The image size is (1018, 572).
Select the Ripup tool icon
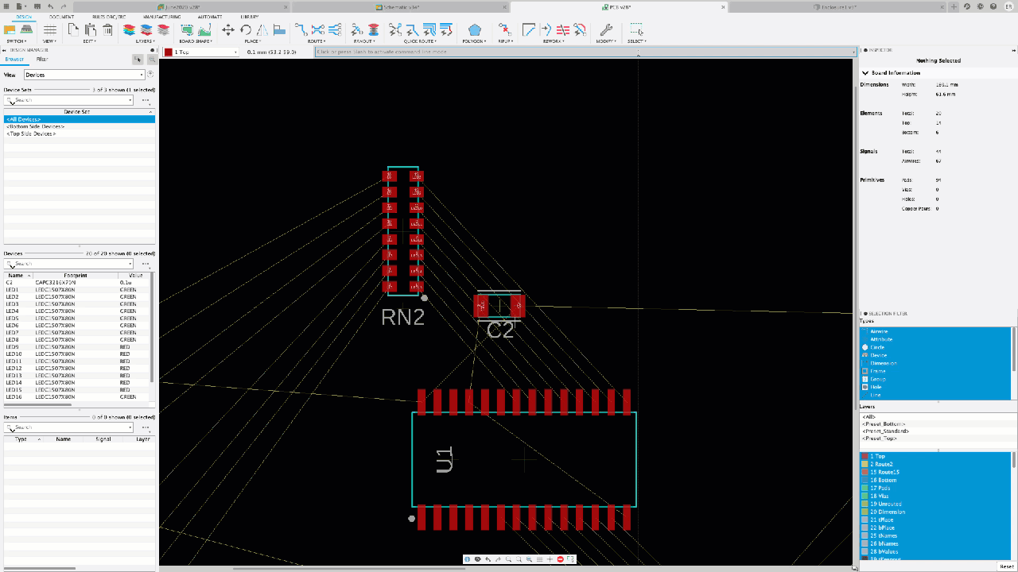tap(505, 30)
